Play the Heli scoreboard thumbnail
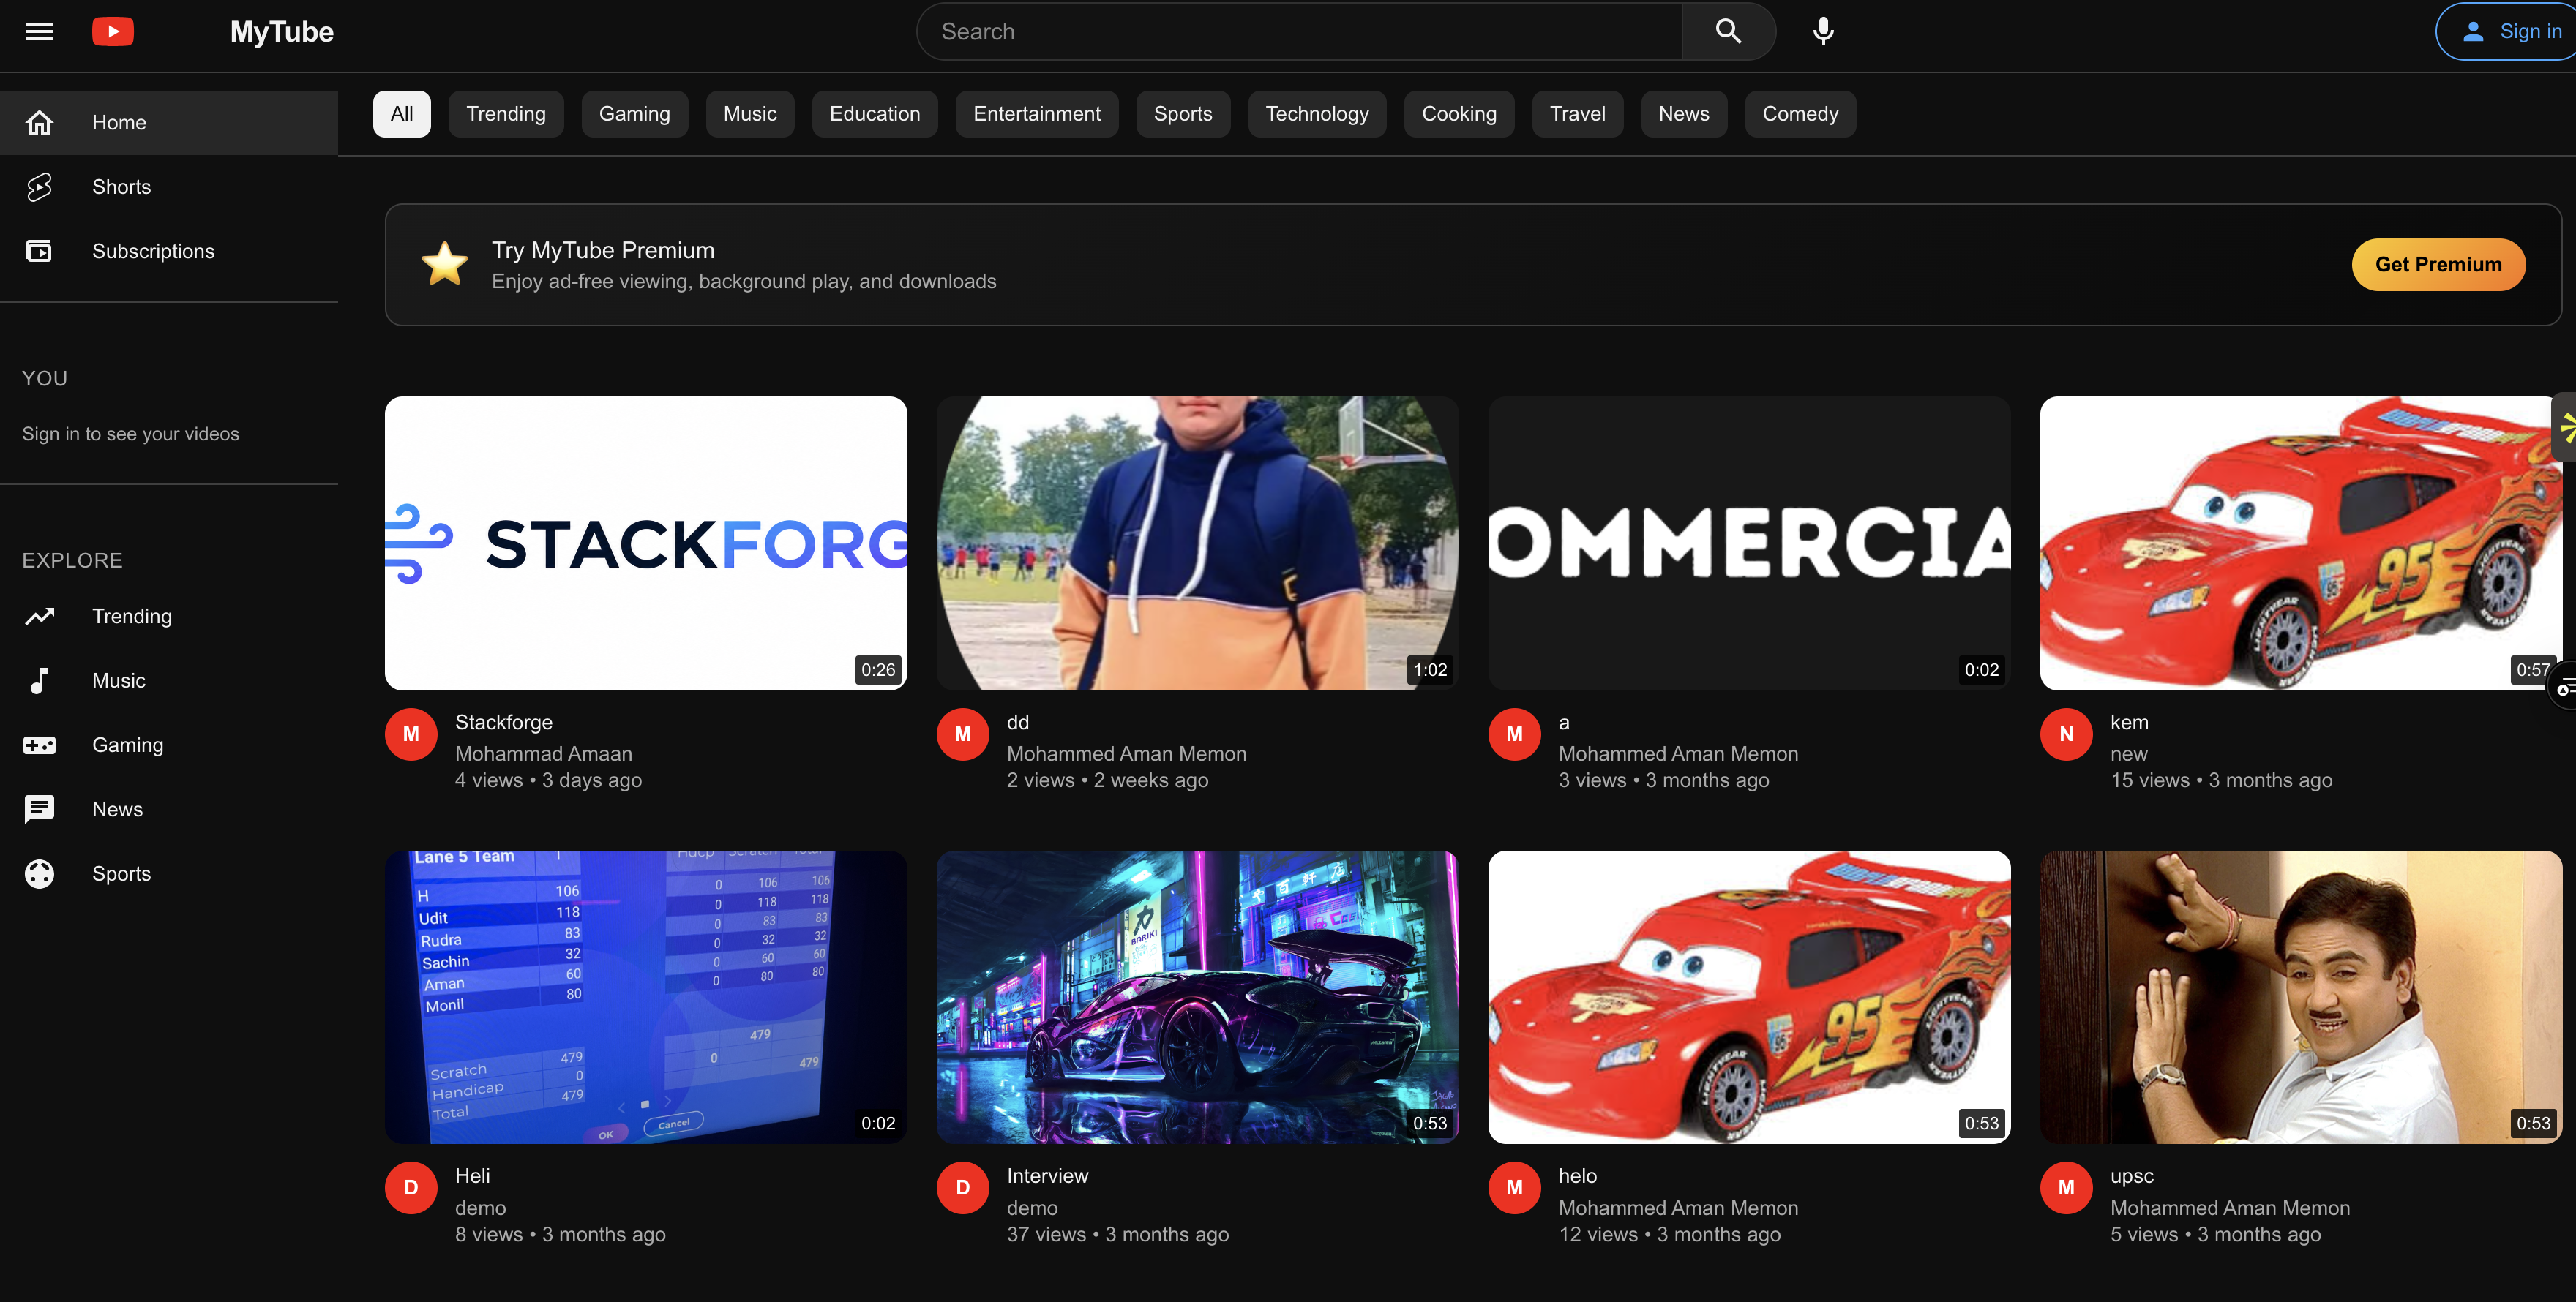The image size is (2576, 1302). [x=646, y=997]
